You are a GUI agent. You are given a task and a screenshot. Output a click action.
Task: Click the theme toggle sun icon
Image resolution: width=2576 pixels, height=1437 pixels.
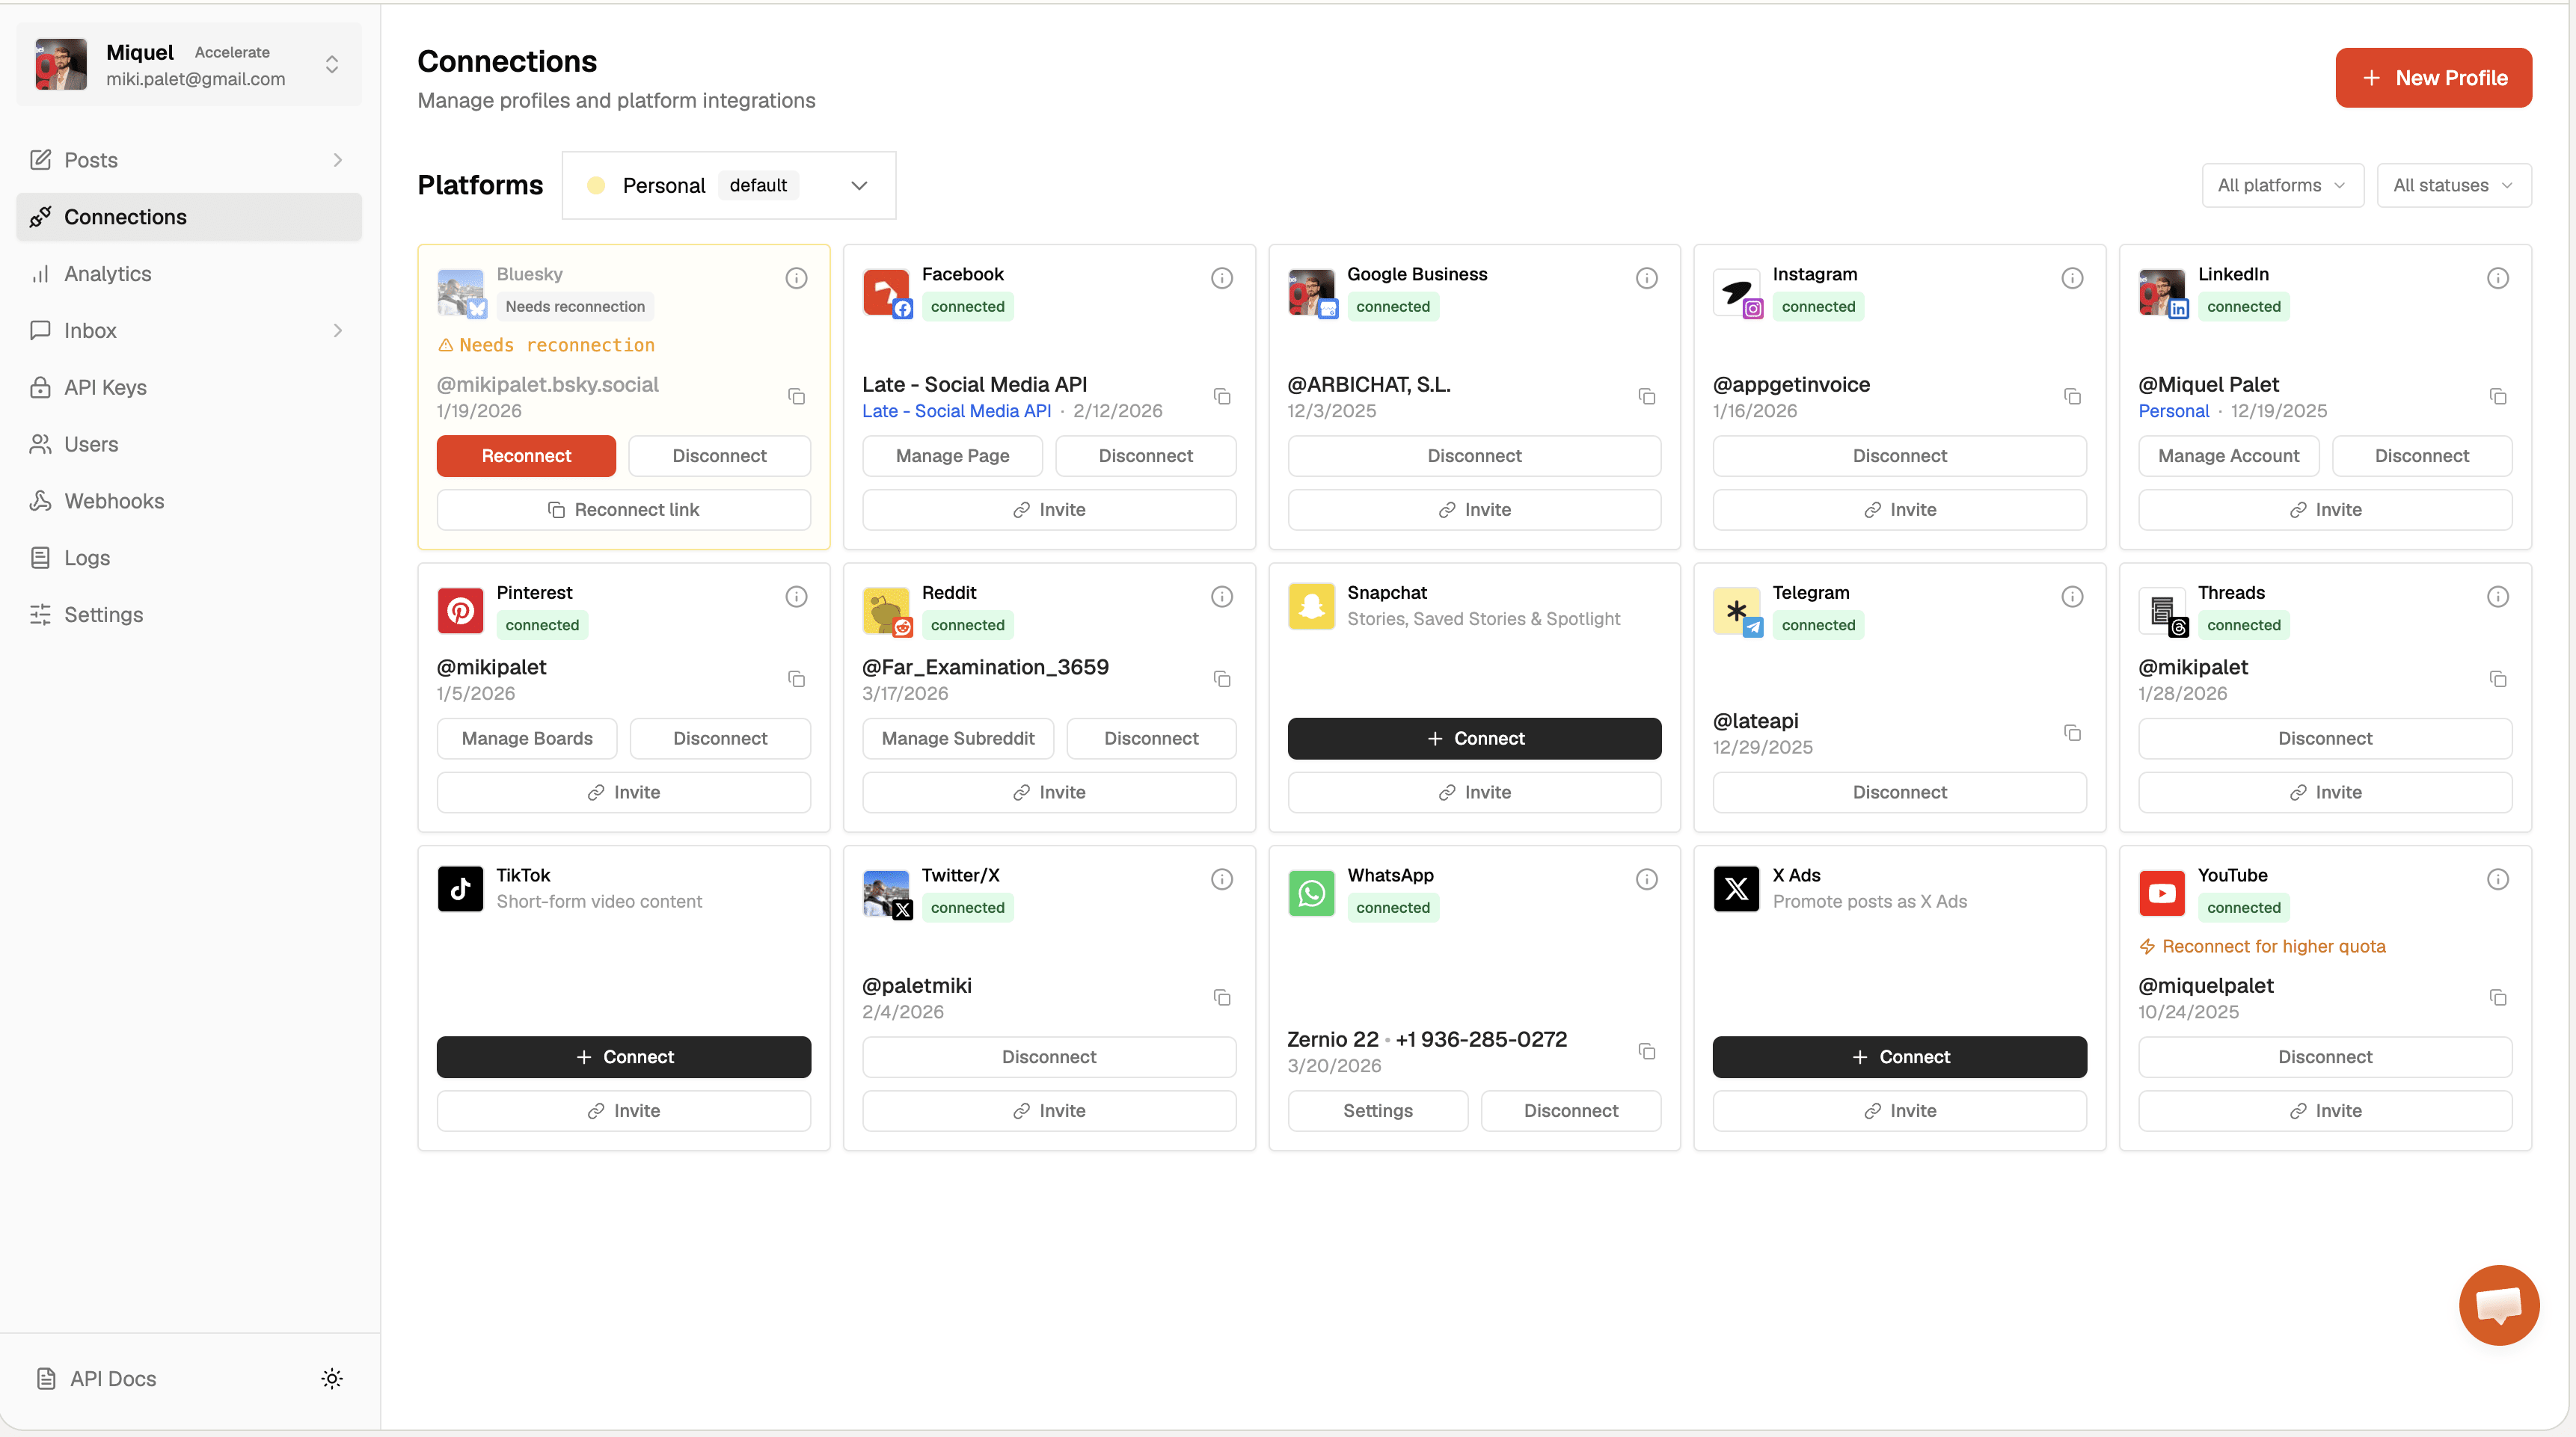tap(332, 1378)
